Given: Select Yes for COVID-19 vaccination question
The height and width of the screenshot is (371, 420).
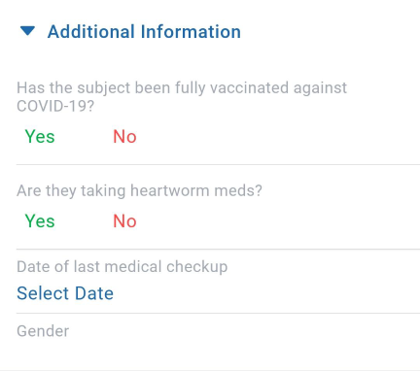Looking at the screenshot, I should 40,136.
